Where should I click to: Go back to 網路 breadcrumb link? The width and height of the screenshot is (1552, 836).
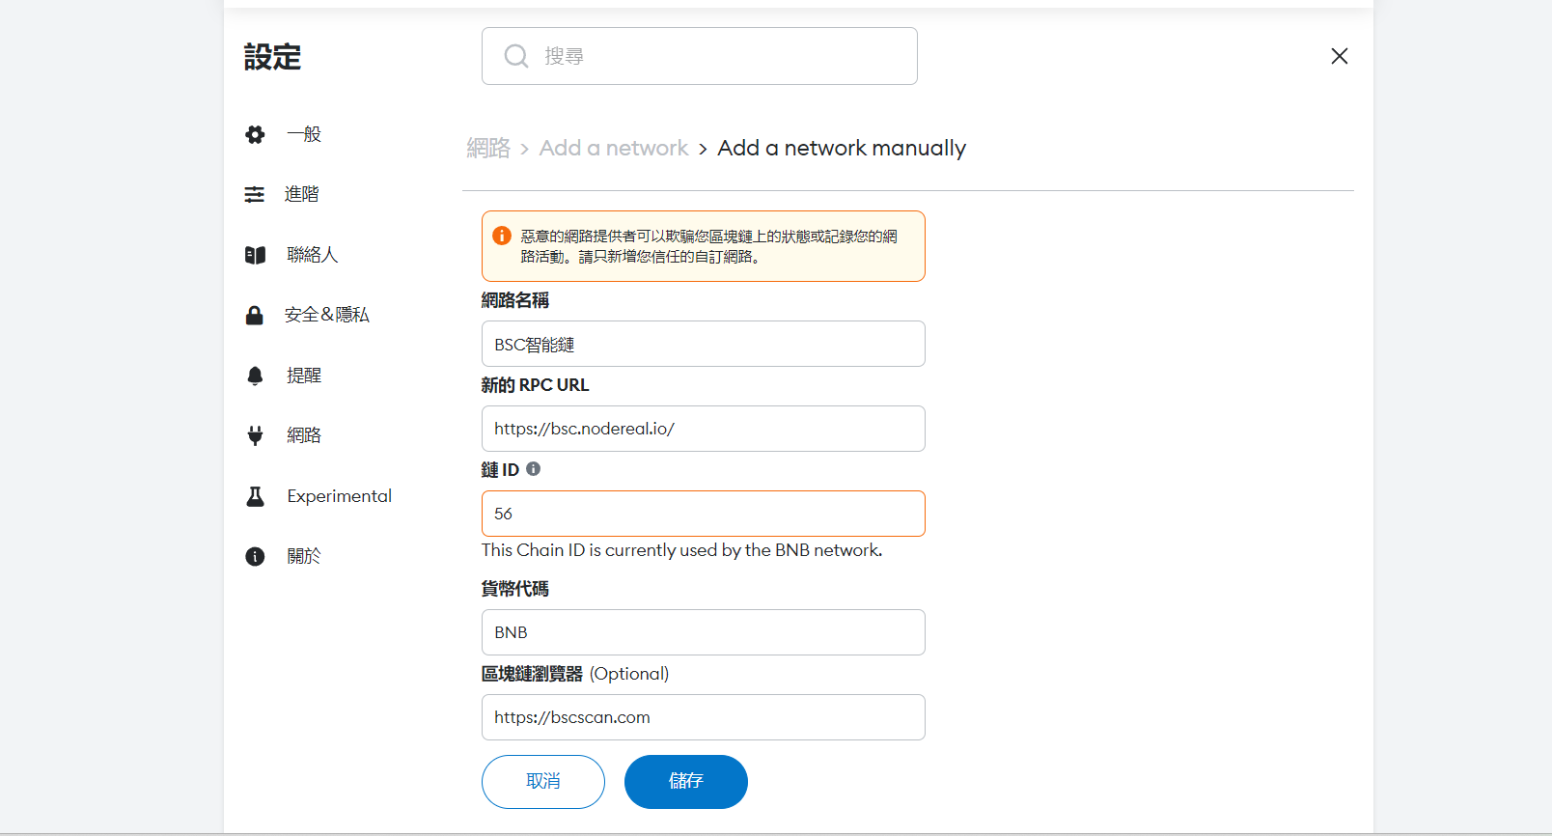coord(488,148)
